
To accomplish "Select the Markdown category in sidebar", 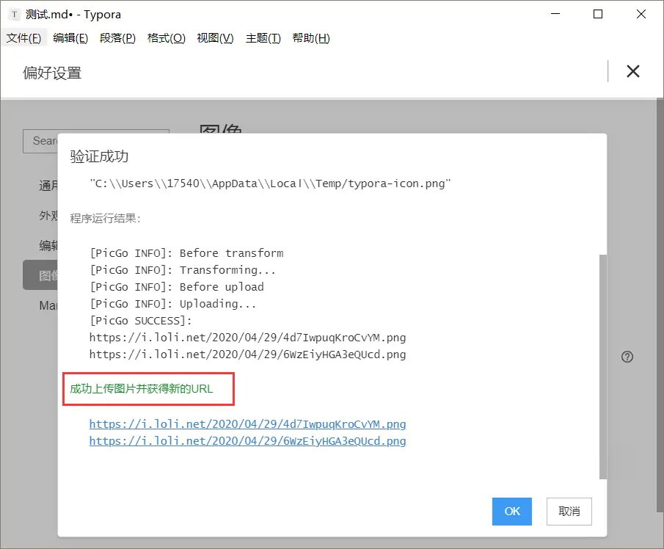I will click(x=48, y=305).
